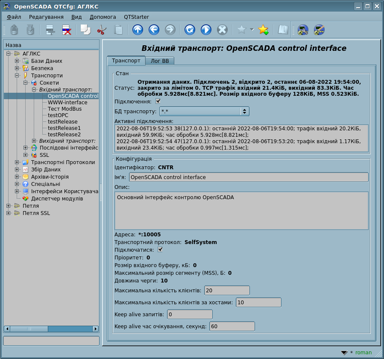Switch to the Лог ВВ tab
Screen dimensions: 384x359
click(x=160, y=61)
